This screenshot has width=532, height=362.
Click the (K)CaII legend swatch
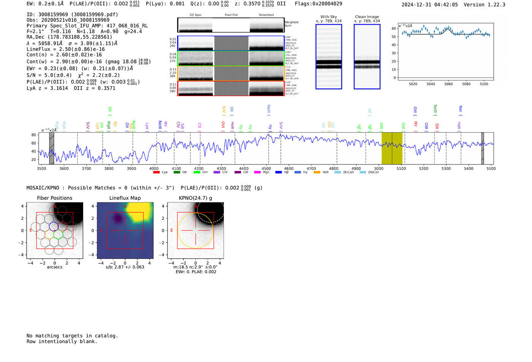click(338, 172)
